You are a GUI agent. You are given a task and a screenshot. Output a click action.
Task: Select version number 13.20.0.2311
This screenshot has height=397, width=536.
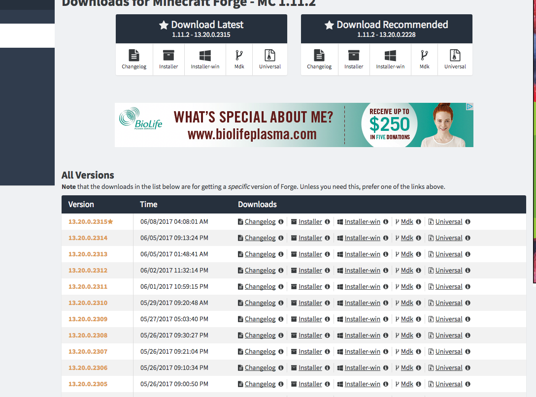[88, 286]
